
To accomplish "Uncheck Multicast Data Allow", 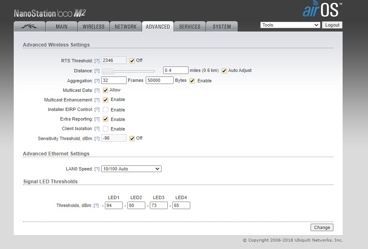I will (105, 90).
